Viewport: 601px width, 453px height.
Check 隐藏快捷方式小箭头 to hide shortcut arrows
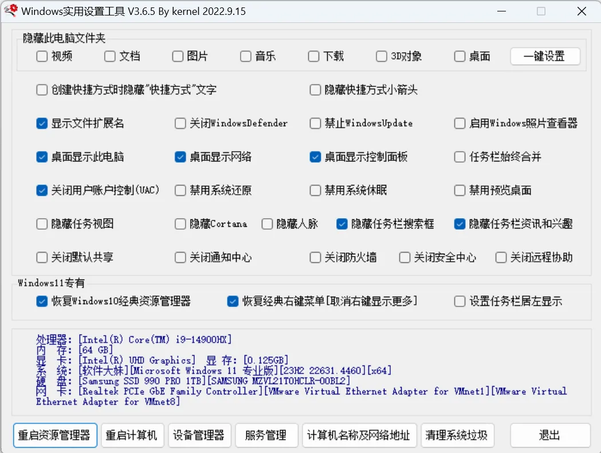click(x=315, y=89)
